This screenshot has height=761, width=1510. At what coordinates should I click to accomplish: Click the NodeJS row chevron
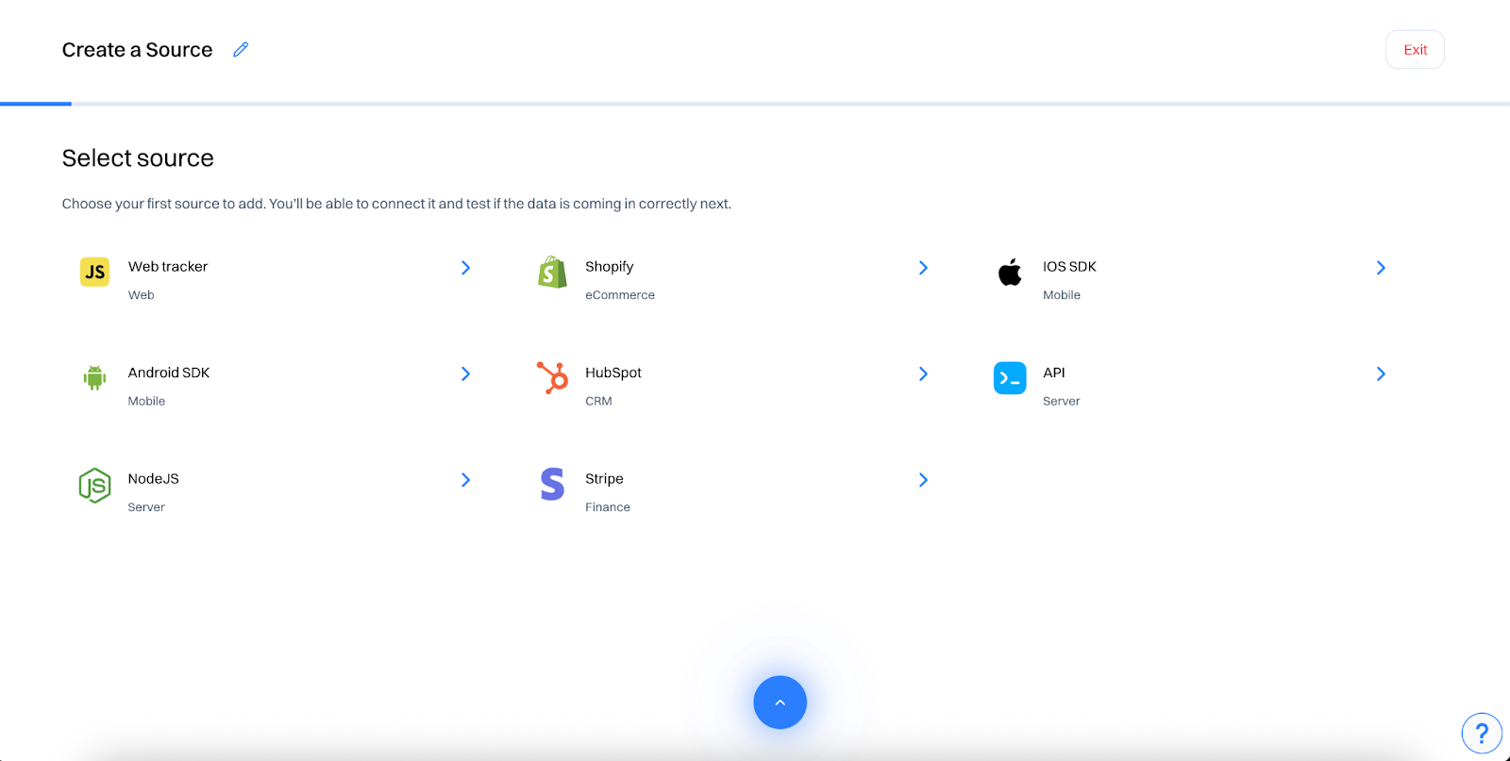coord(465,480)
